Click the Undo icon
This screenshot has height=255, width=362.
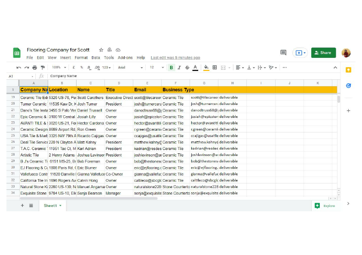coord(18,67)
